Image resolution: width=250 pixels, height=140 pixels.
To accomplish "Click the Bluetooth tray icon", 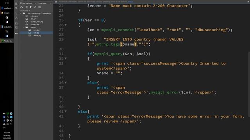I will (4, 121).
